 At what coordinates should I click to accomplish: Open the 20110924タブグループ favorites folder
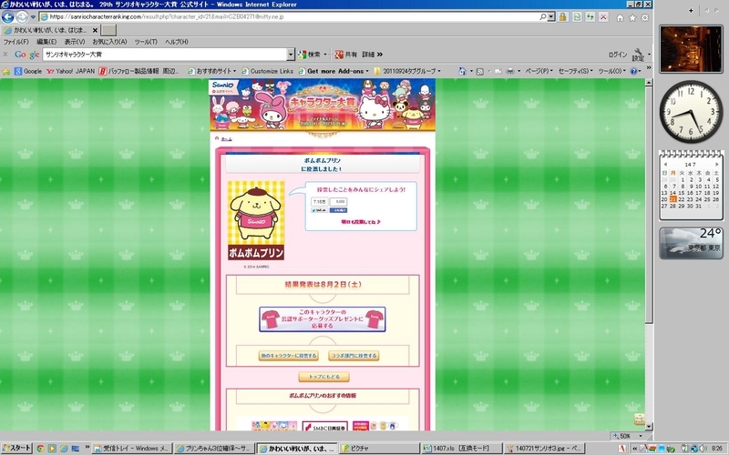point(407,71)
